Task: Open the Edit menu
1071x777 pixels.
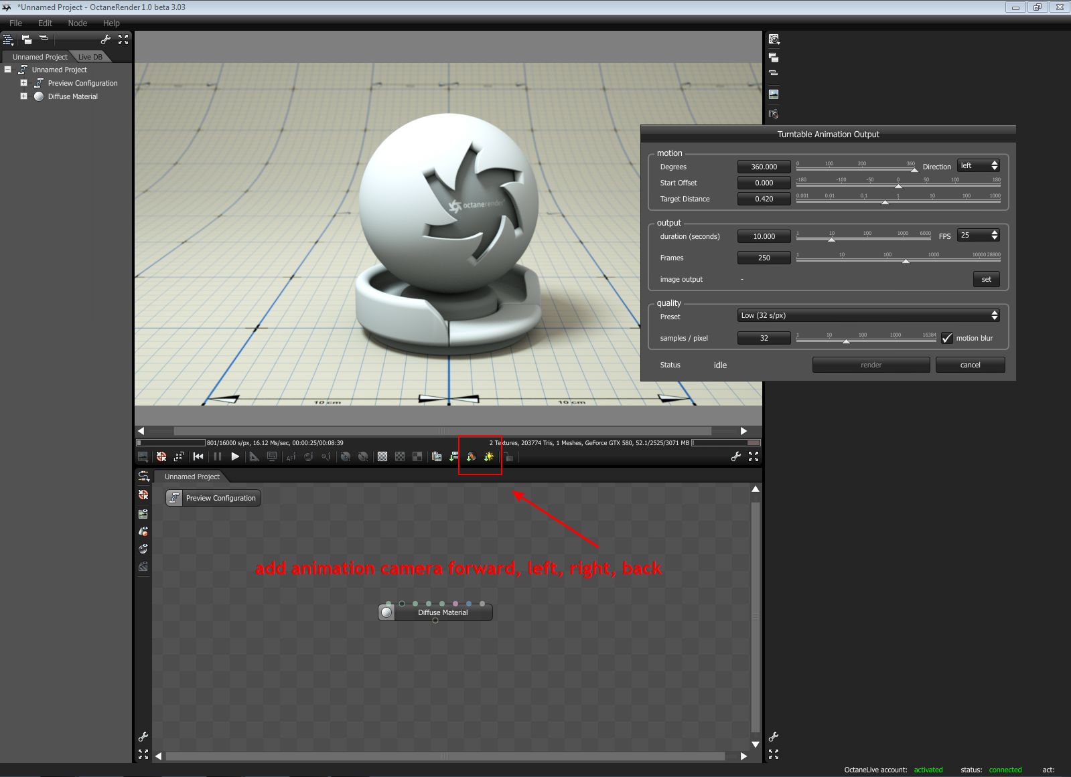Action: (x=45, y=23)
